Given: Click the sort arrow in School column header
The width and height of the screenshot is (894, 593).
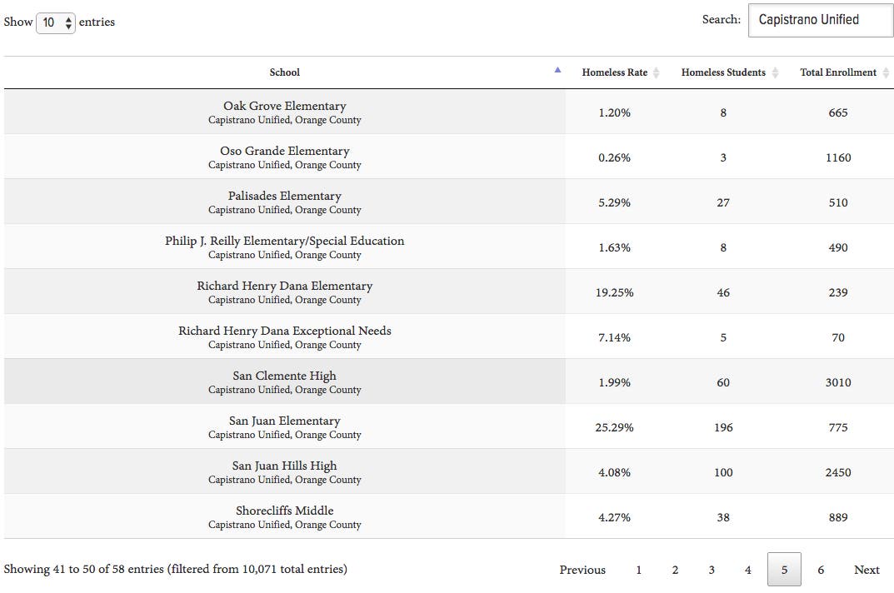Looking at the screenshot, I should tap(557, 71).
